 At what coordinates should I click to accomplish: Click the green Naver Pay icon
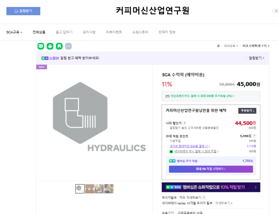tap(171, 152)
